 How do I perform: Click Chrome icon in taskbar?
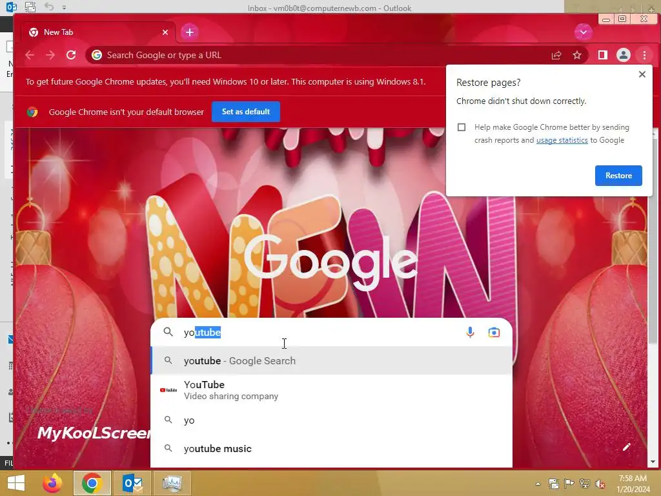click(92, 483)
